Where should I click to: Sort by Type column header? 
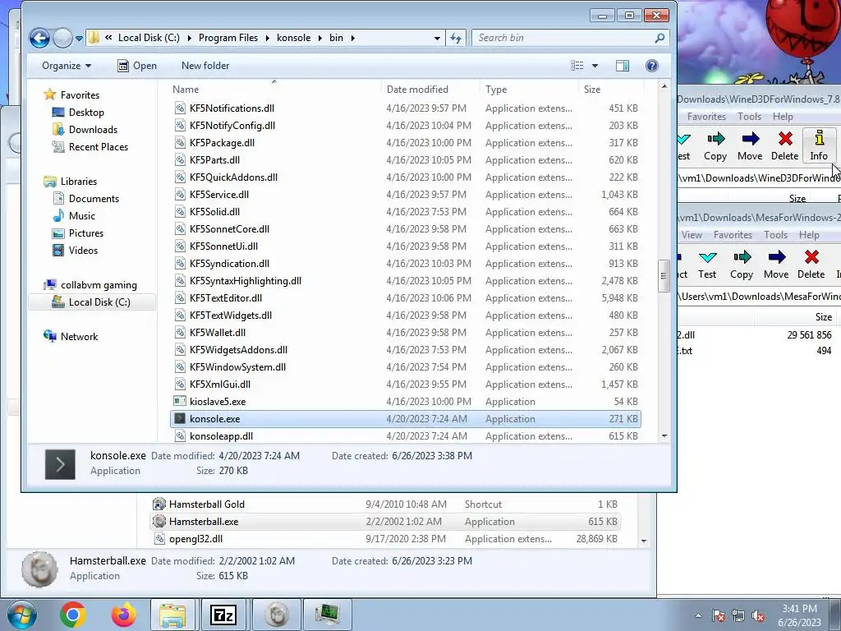[496, 90]
